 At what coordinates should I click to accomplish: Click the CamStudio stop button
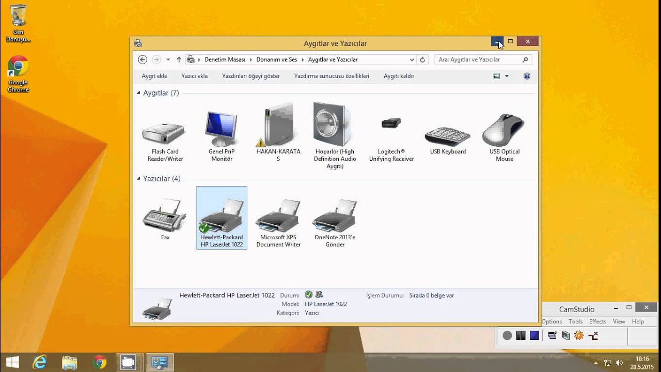[534, 336]
